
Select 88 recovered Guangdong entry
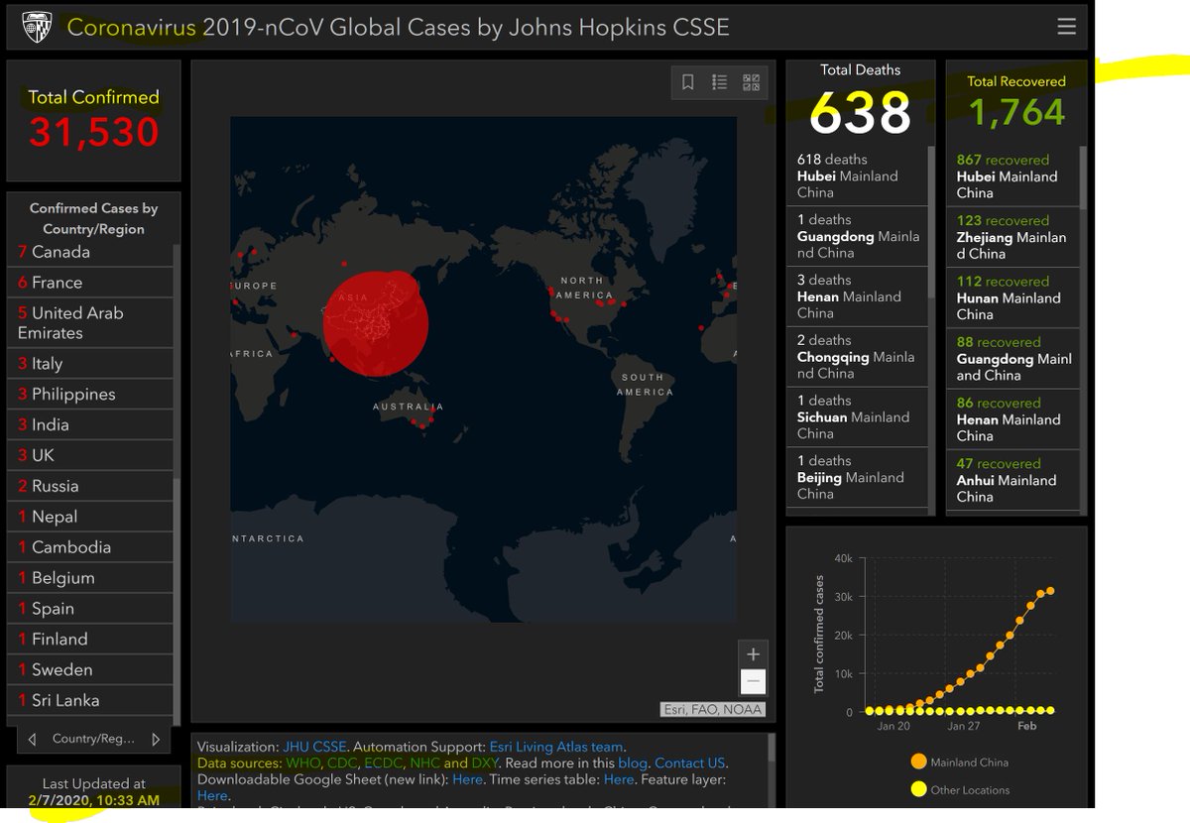coord(1012,359)
